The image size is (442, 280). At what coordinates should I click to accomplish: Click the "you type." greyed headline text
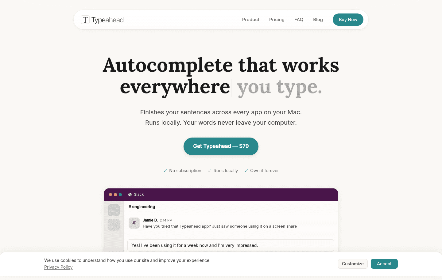coord(280,87)
